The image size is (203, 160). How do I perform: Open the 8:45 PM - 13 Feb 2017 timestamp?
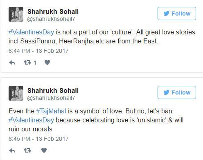[38, 139]
